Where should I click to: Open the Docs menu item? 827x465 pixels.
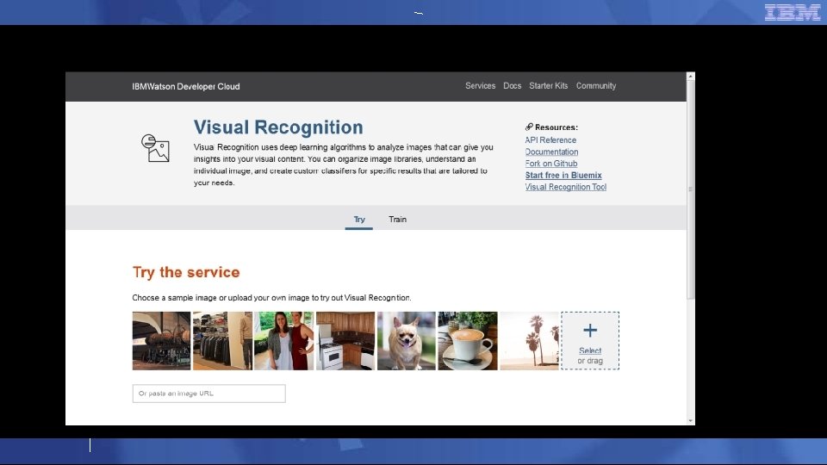point(512,86)
